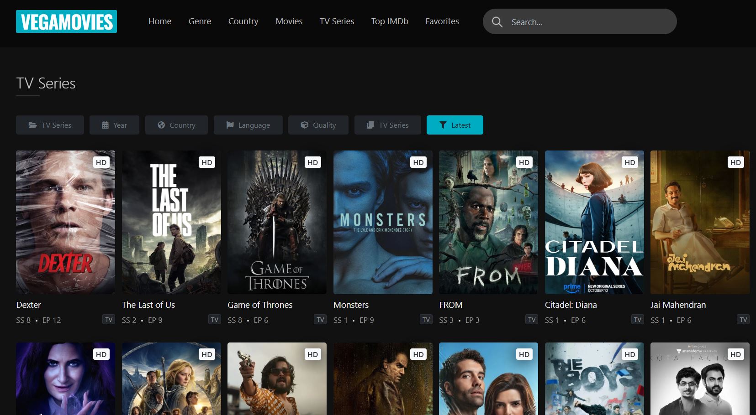Open the Country navigation menu

(243, 21)
